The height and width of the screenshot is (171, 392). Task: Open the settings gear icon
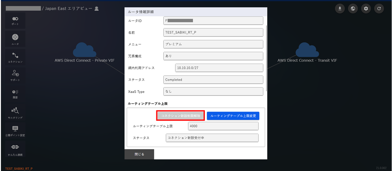(x=366, y=9)
